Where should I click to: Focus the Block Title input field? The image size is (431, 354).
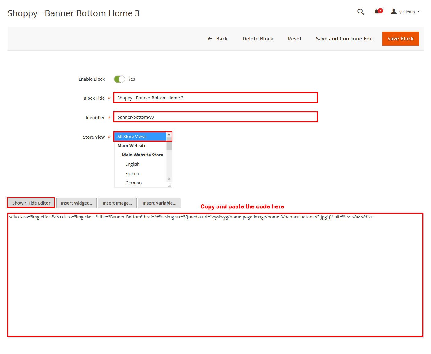[x=216, y=98]
